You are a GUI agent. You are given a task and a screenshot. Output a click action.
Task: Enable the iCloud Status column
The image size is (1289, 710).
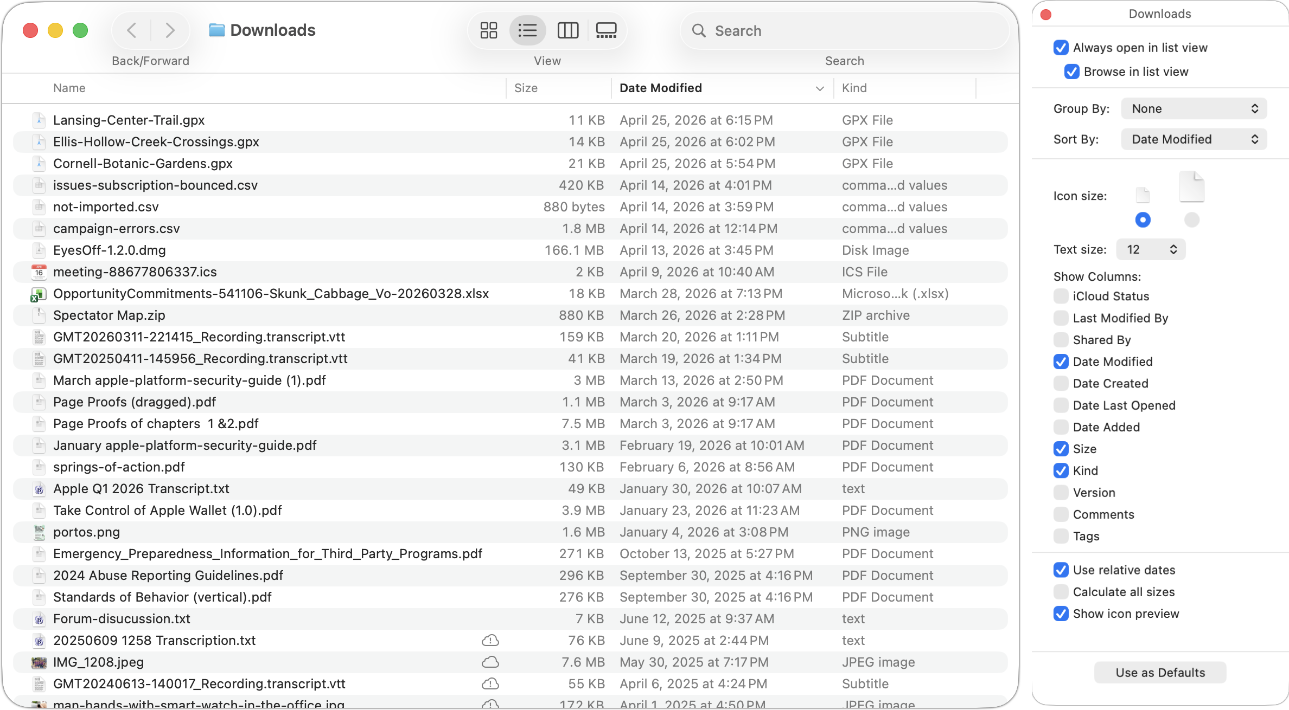click(x=1061, y=296)
